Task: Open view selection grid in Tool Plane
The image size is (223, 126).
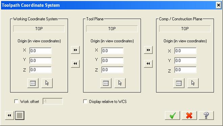Action: pyautogui.click(x=106, y=83)
